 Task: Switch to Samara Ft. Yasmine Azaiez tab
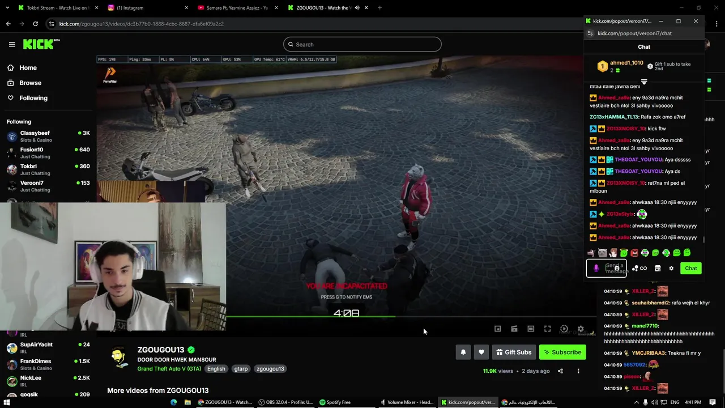pos(238,8)
